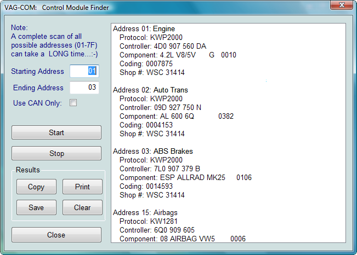Viewport: 357px width, 255px height.
Task: Click the Start scan button
Action: click(56, 132)
